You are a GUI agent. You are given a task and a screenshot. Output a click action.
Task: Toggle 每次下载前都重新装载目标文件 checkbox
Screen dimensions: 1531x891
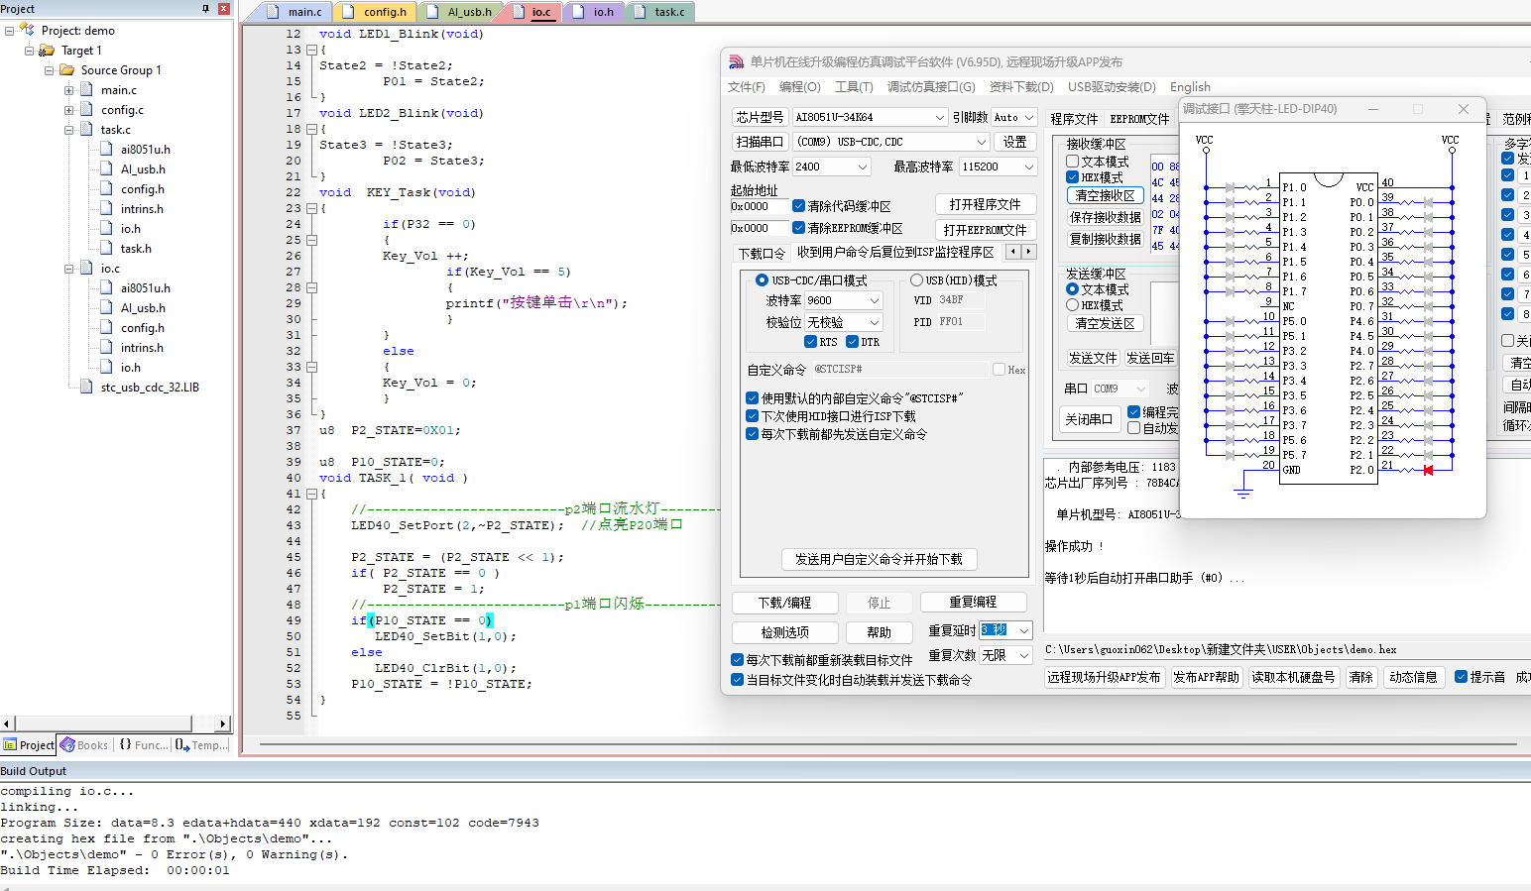point(738,660)
